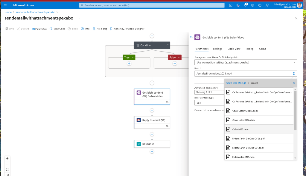Pick the Cover Letter Global.docx file
The height and width of the screenshot is (176, 306).
[259, 111]
